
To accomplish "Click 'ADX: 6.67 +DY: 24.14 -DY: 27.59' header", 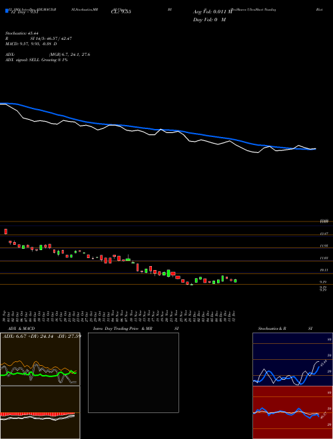I will coord(41,336).
